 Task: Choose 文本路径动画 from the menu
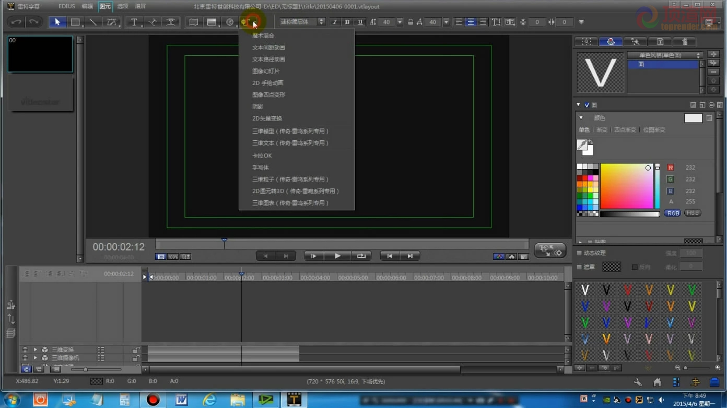268,59
